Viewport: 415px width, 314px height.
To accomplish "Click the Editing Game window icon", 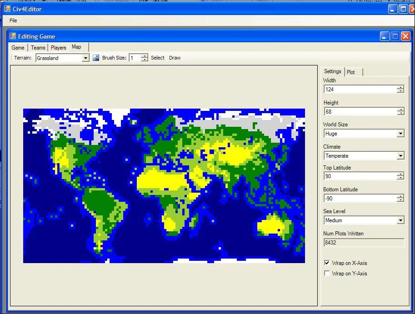I will click(x=13, y=36).
